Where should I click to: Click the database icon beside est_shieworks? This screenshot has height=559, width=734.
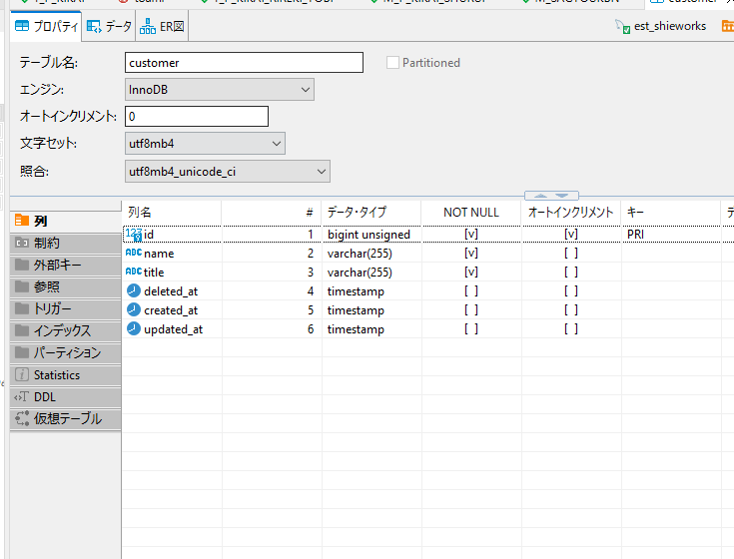coord(622,27)
